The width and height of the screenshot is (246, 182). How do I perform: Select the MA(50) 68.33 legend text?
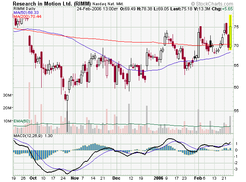pos(26,13)
